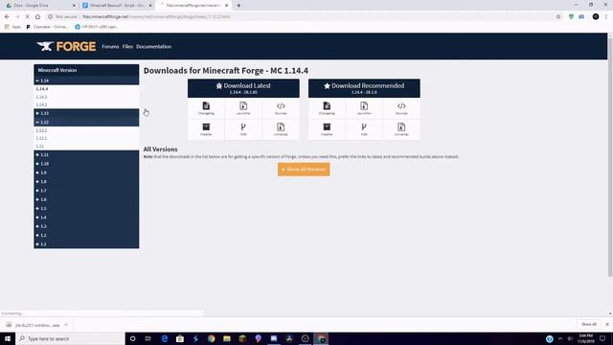The image size is (613, 345).
Task: Get the Mdk under Download Latest
Action: [243, 129]
